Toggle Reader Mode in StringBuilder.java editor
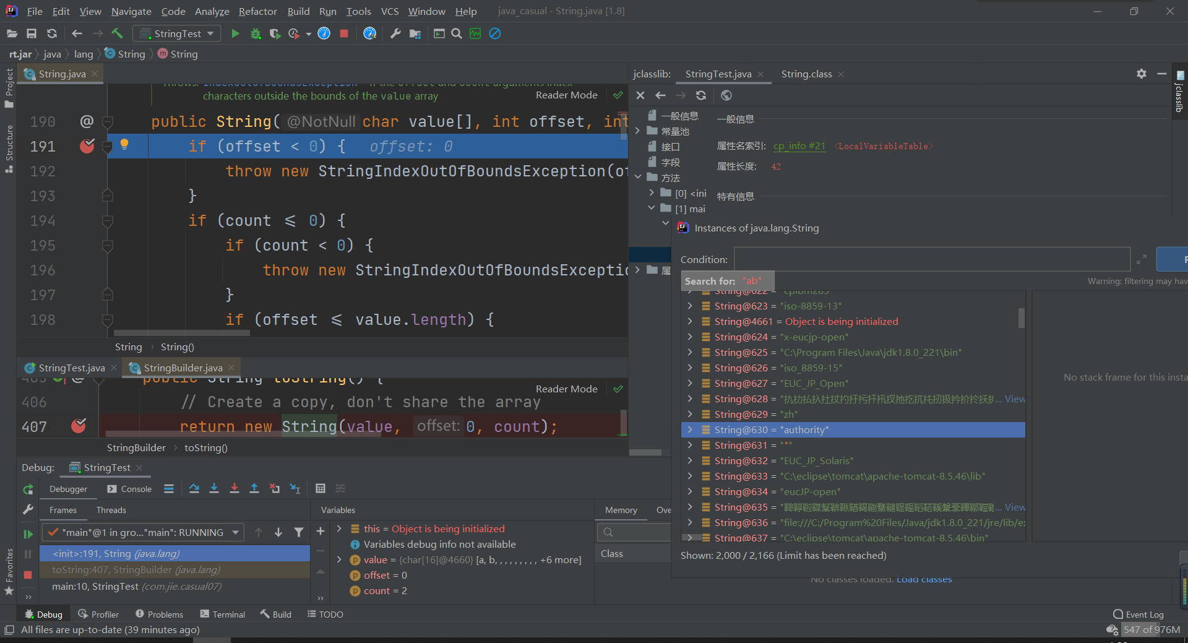The height and width of the screenshot is (643, 1188). click(567, 389)
